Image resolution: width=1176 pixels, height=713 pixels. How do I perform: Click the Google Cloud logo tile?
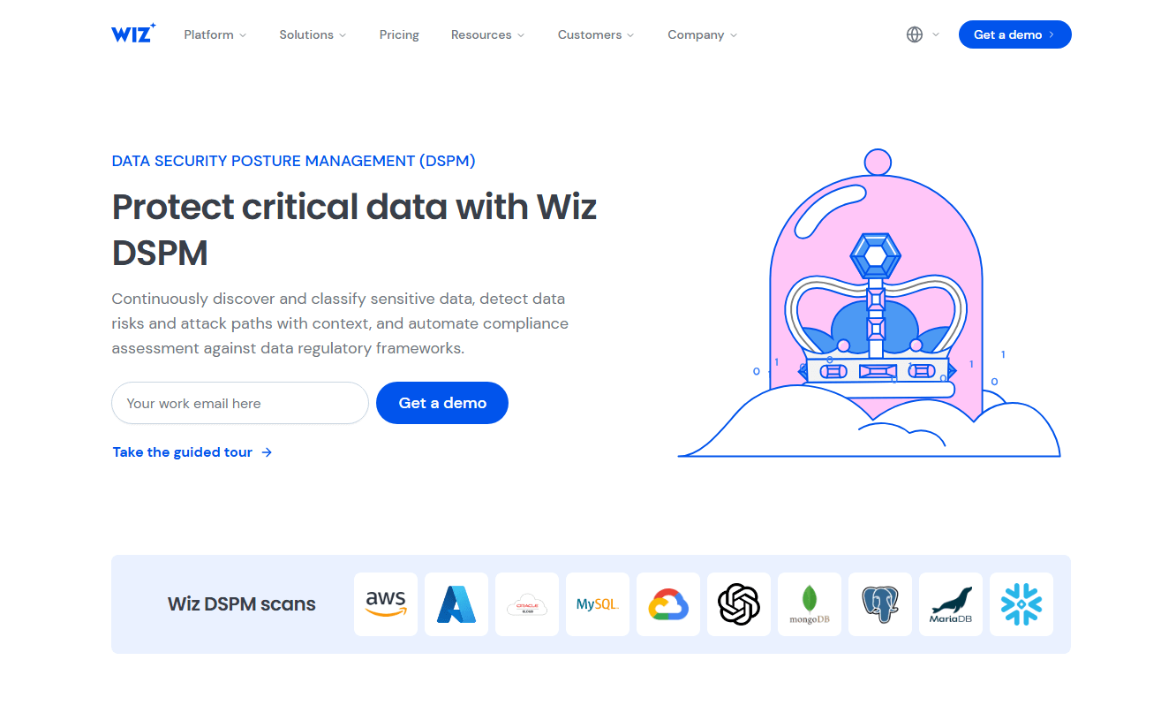coord(668,604)
